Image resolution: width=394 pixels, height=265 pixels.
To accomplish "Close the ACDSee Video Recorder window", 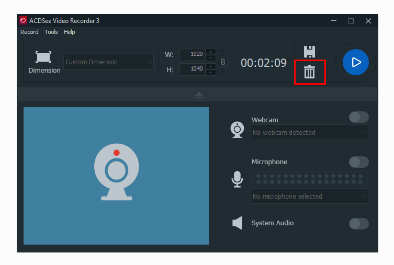I will pos(368,21).
